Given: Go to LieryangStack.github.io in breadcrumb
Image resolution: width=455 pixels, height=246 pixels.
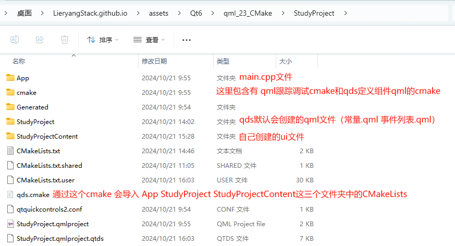Looking at the screenshot, I should (x=90, y=13).
